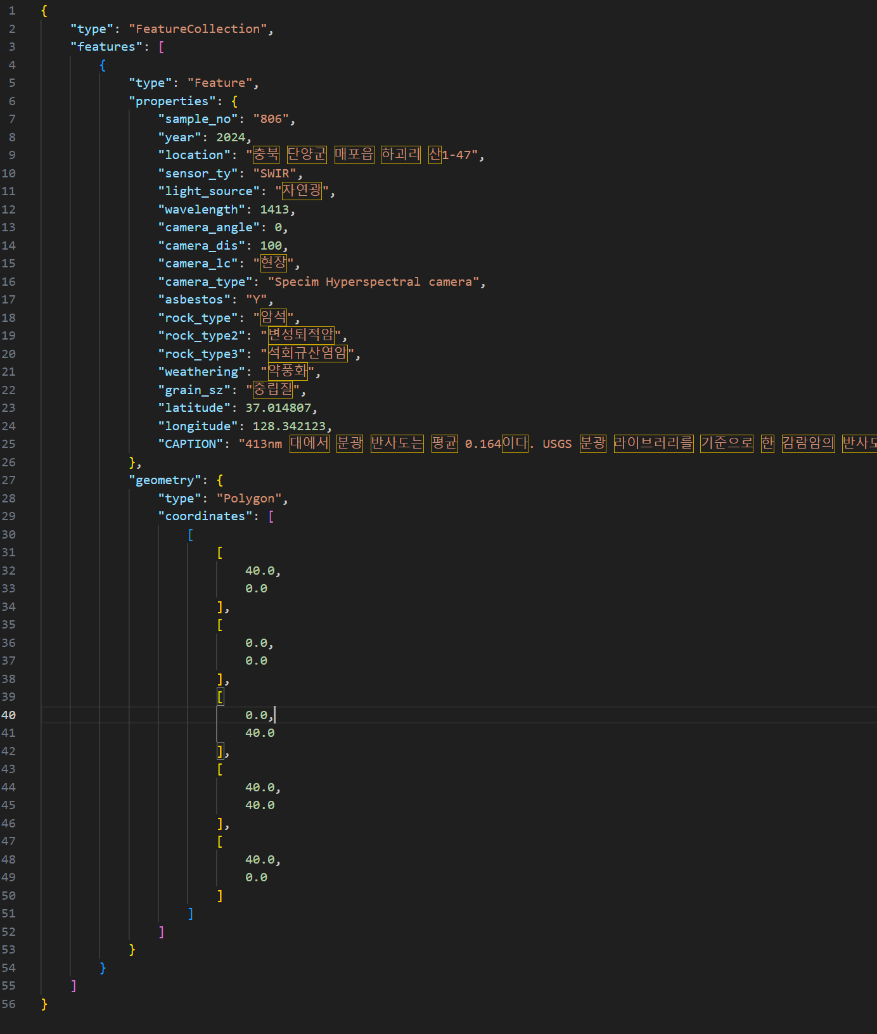Click the "sample_no" key name

click(198, 118)
